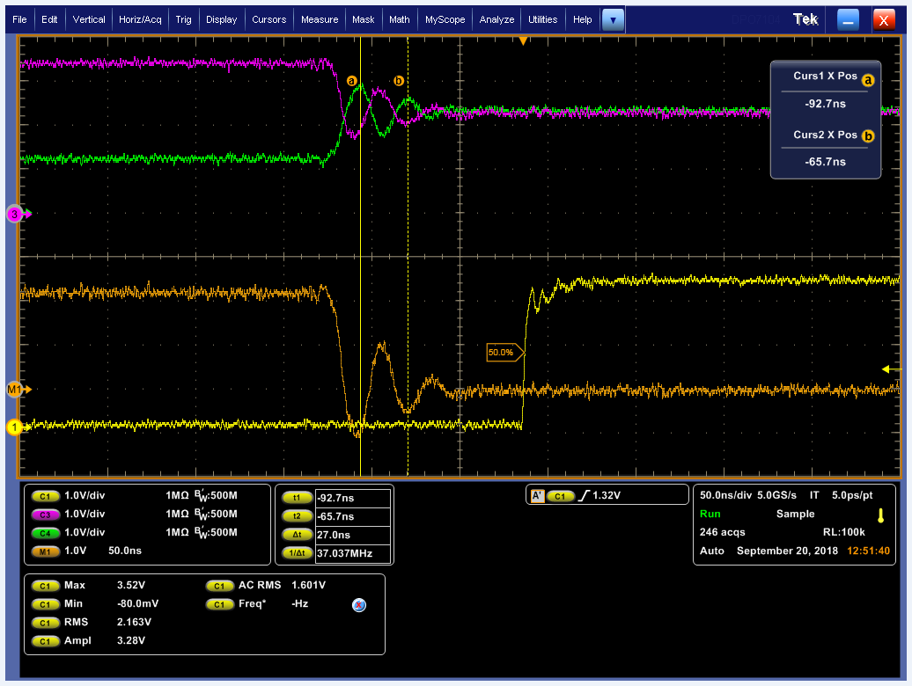Open the Trig menu
912x686 pixels.
coord(183,19)
